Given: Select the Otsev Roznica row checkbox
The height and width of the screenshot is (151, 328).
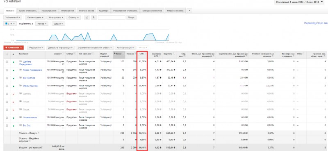Looking at the screenshot, I should [7, 86].
